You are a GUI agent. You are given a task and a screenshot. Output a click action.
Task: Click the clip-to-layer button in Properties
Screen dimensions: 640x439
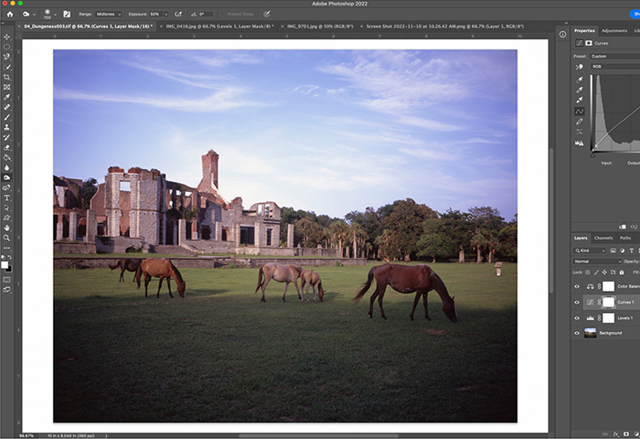(x=623, y=227)
